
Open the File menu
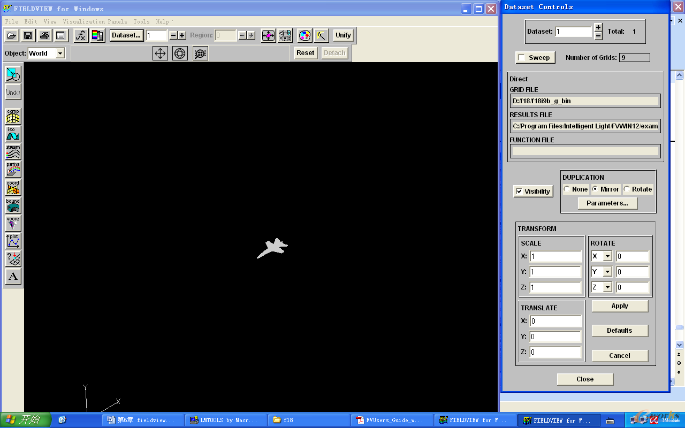(x=11, y=21)
